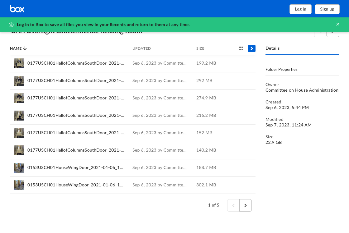Open the HouseWingDoor file sized 302.1 MB
The height and width of the screenshot is (233, 349).
(x=75, y=185)
